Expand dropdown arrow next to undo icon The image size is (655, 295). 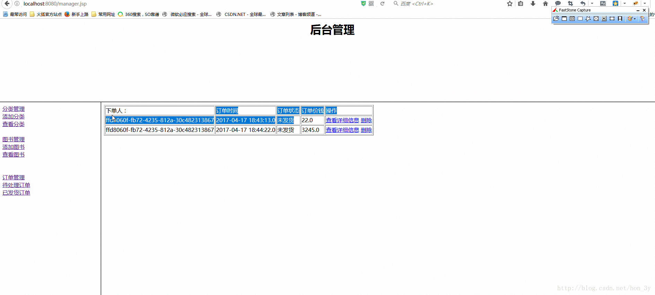(x=592, y=3)
